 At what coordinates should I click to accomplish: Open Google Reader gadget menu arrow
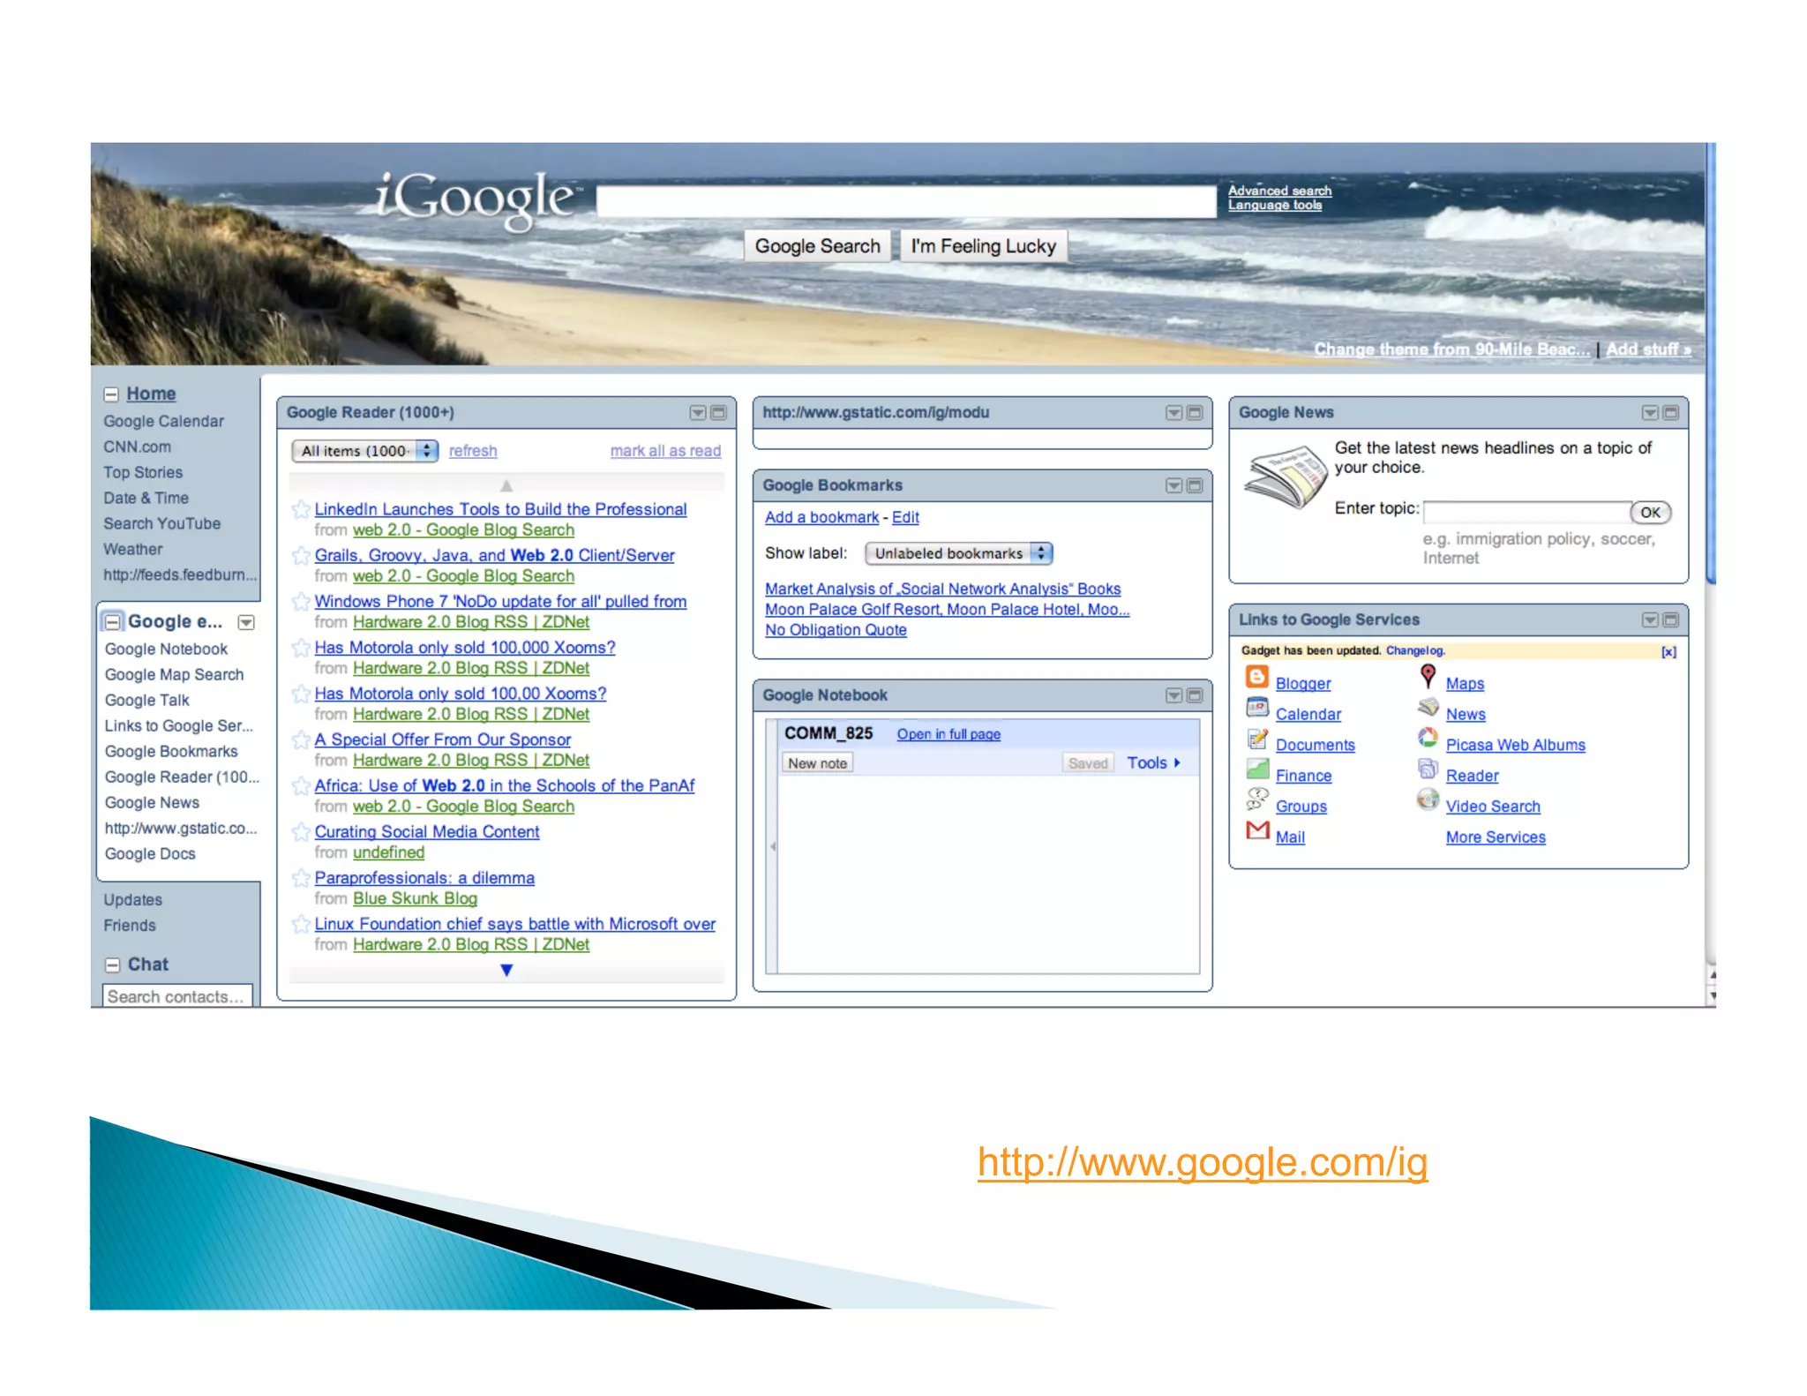(x=697, y=413)
